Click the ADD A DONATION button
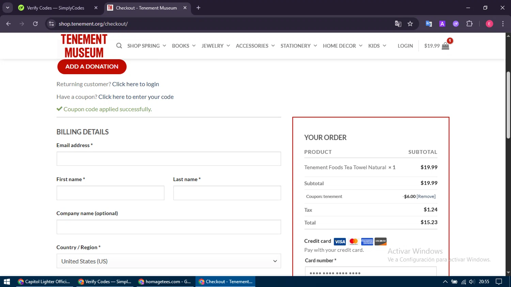 click(x=92, y=67)
